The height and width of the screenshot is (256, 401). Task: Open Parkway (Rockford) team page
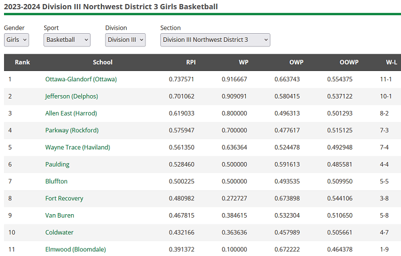point(72,131)
